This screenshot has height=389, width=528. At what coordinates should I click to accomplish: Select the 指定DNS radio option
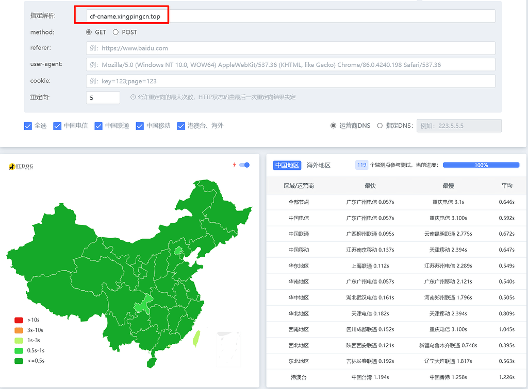click(380, 126)
